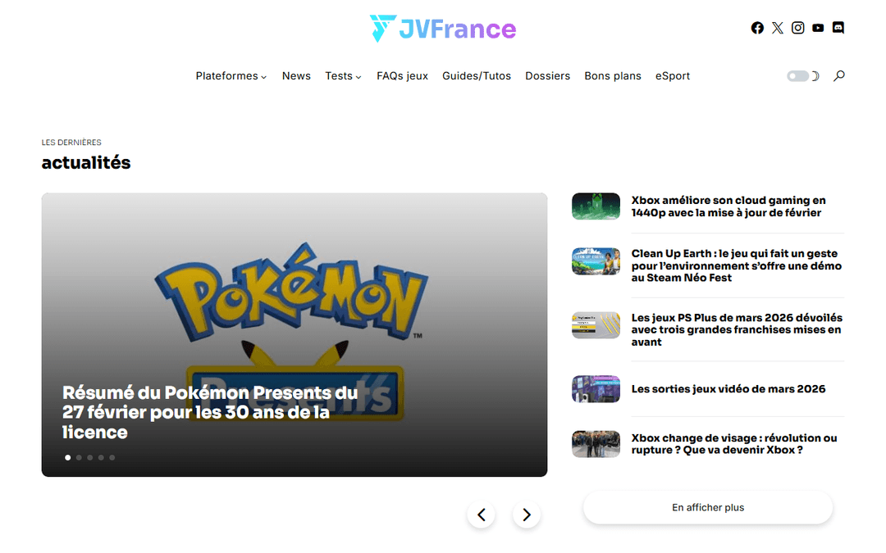Open the News menu item

tap(296, 75)
